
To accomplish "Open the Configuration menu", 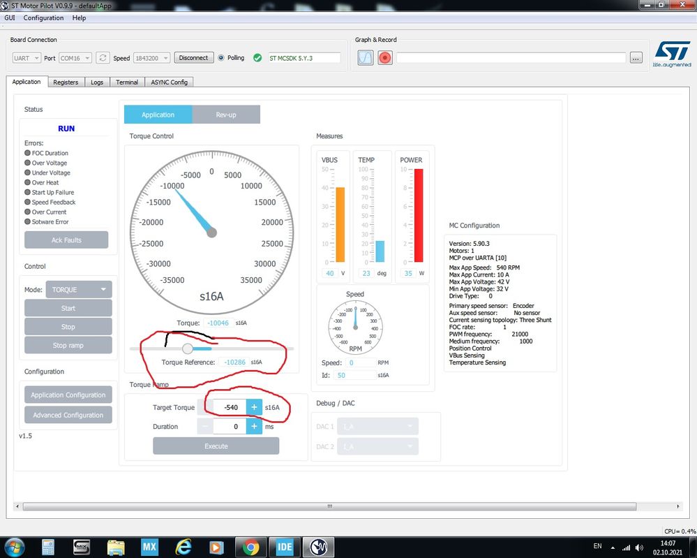I will [x=43, y=17].
